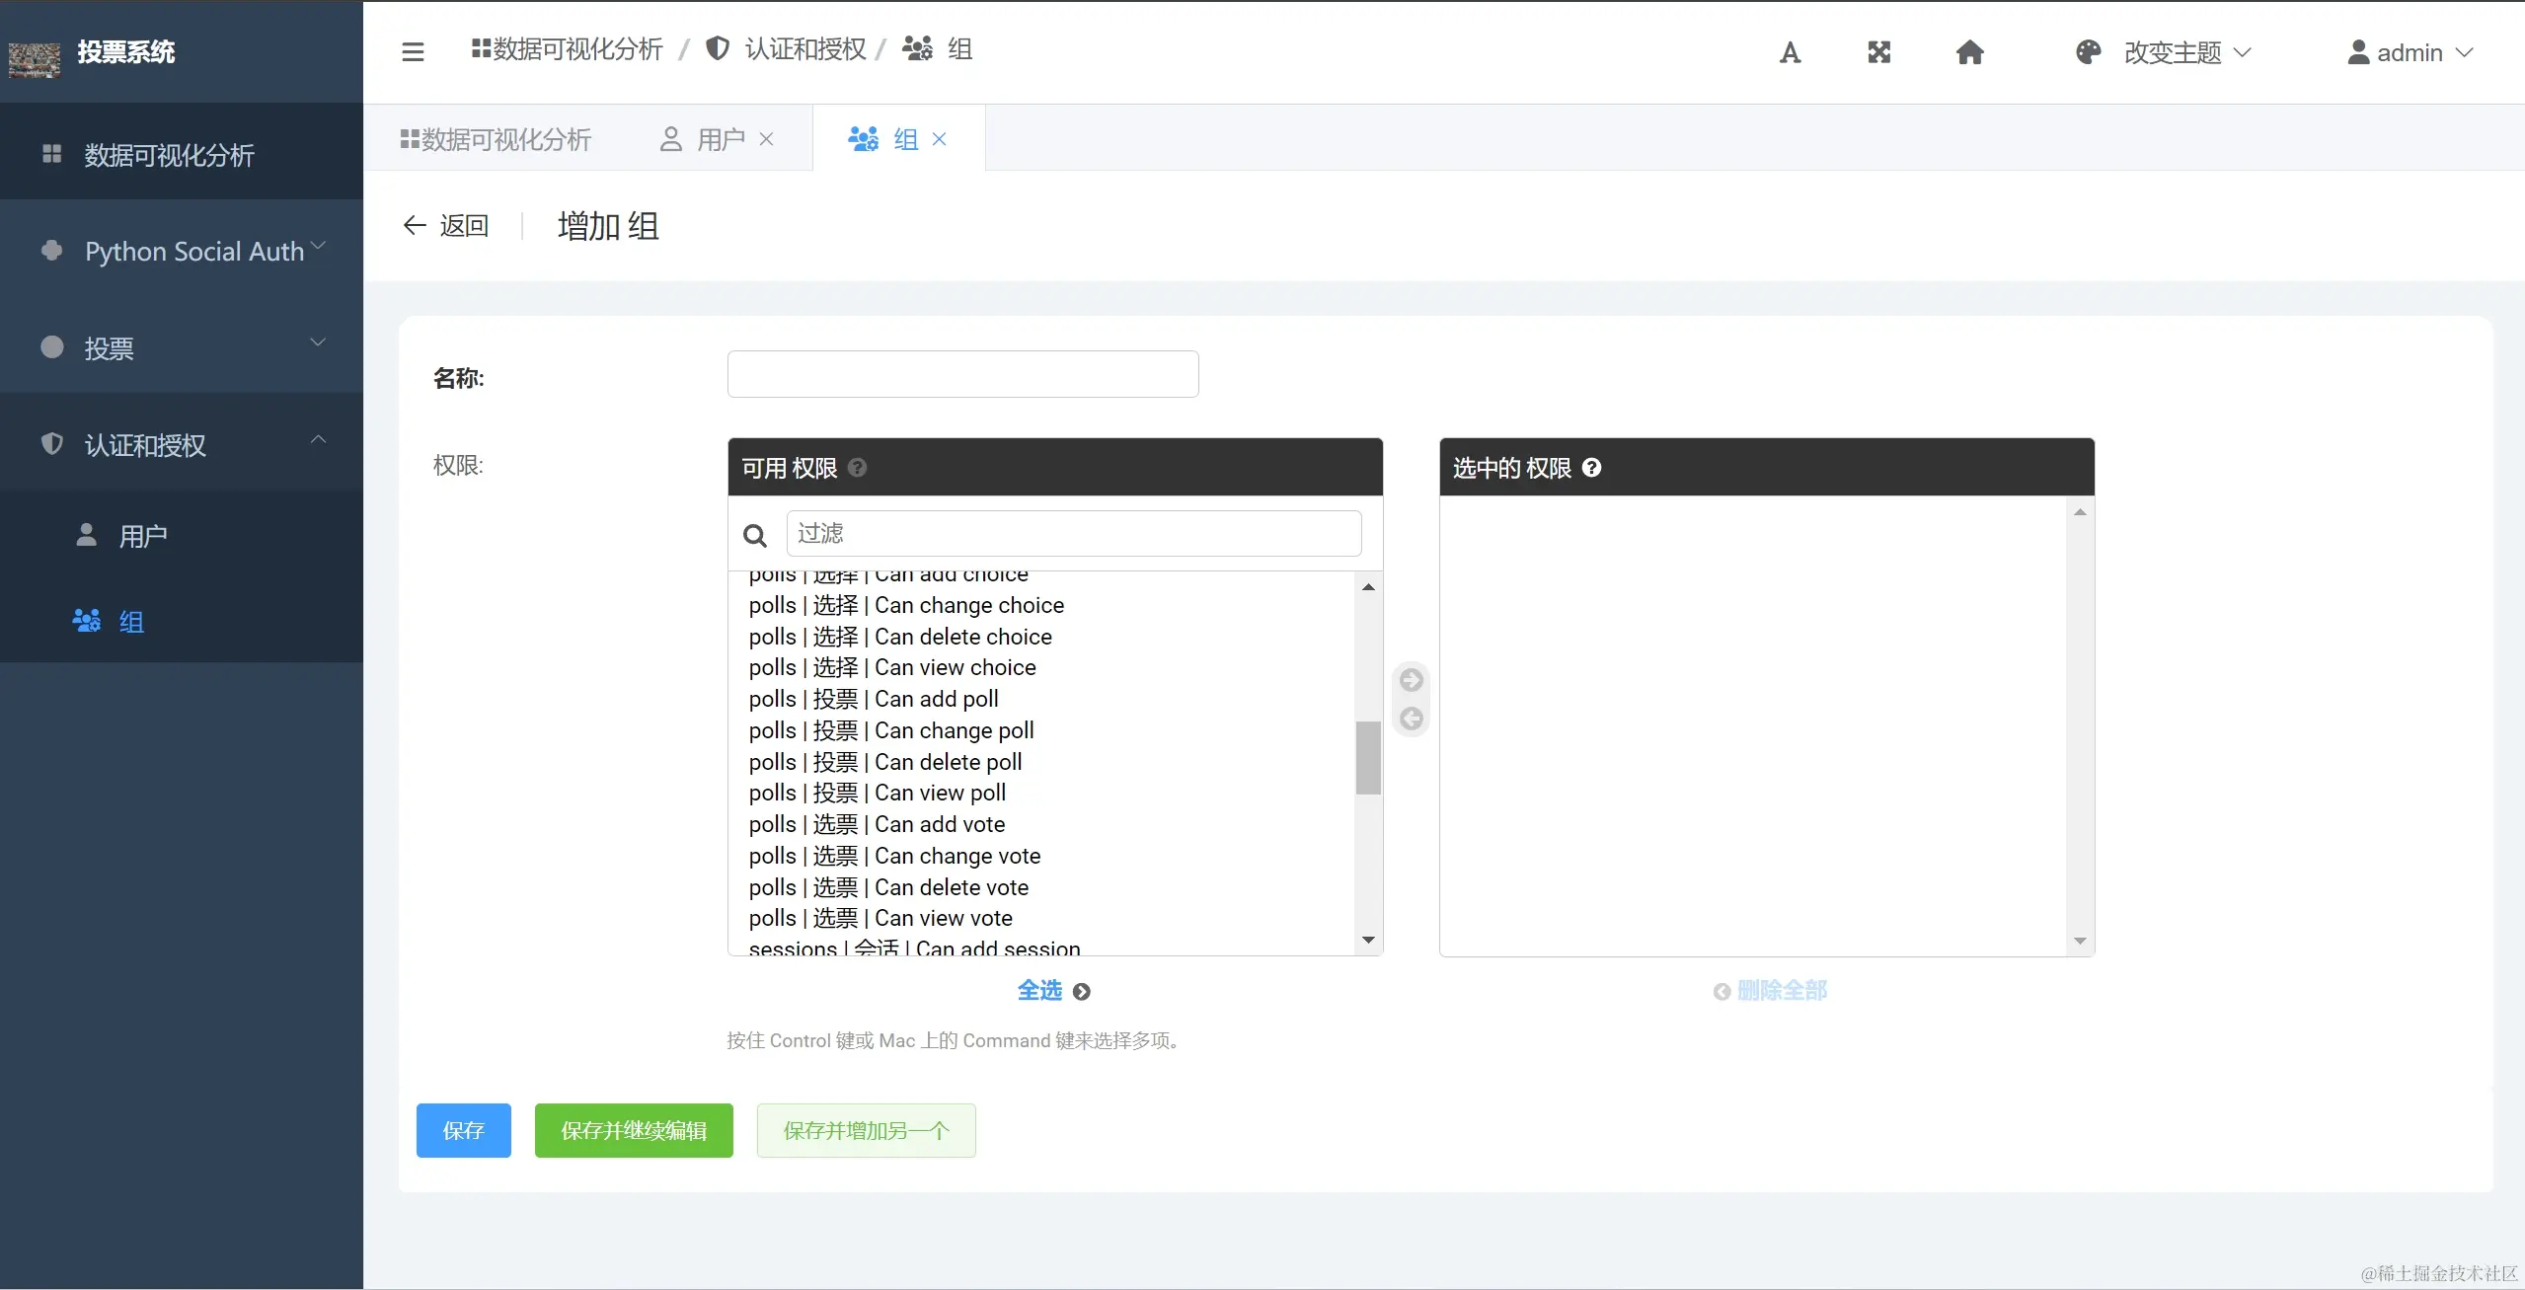Image resolution: width=2525 pixels, height=1290 pixels.
Task: Click the filter search magnifier icon
Action: (x=755, y=536)
